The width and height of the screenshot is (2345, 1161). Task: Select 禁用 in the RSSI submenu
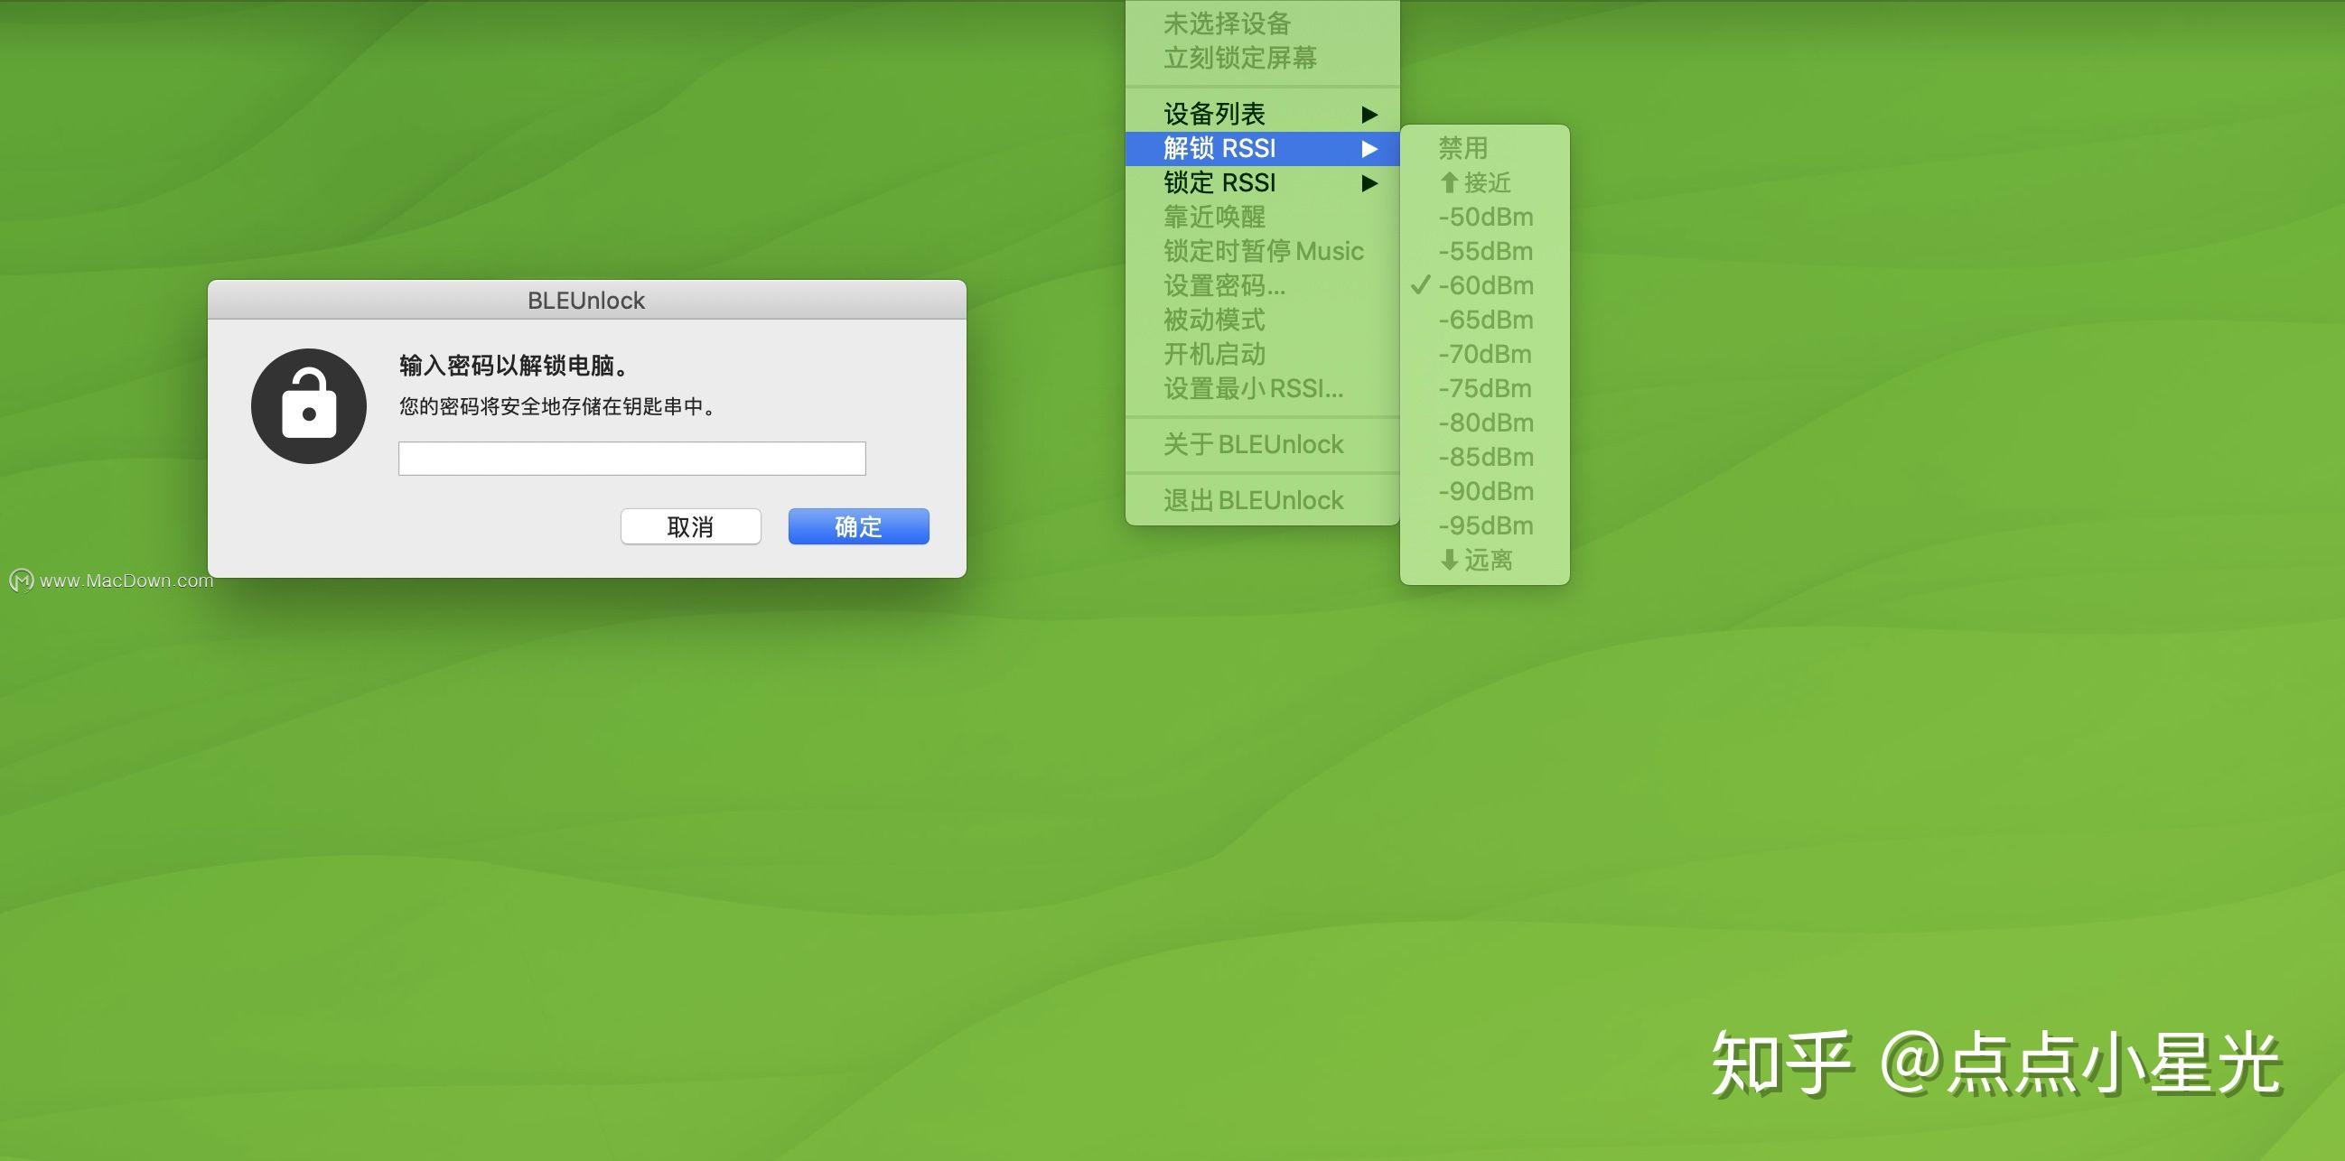1461,146
